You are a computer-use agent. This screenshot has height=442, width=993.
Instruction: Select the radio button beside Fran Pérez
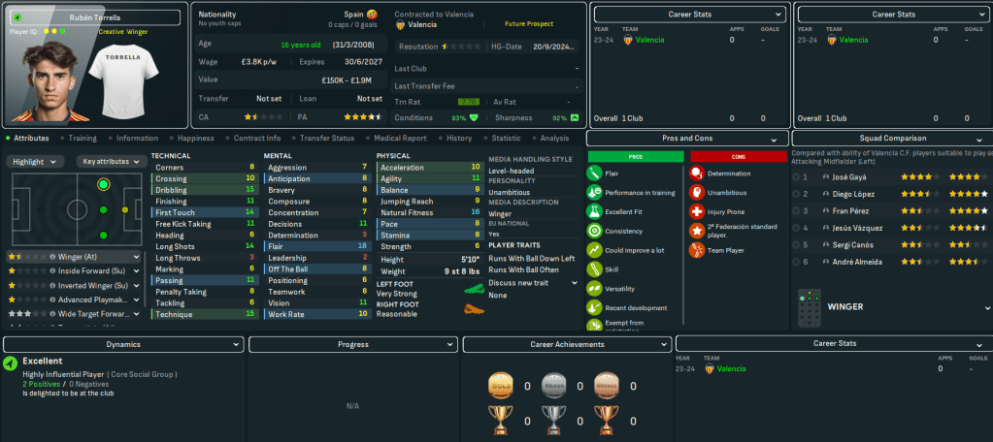[797, 209]
